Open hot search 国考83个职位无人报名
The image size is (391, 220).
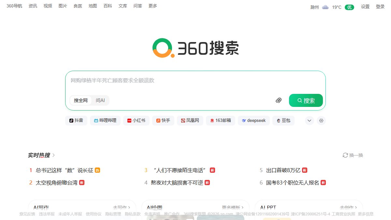point(293,183)
